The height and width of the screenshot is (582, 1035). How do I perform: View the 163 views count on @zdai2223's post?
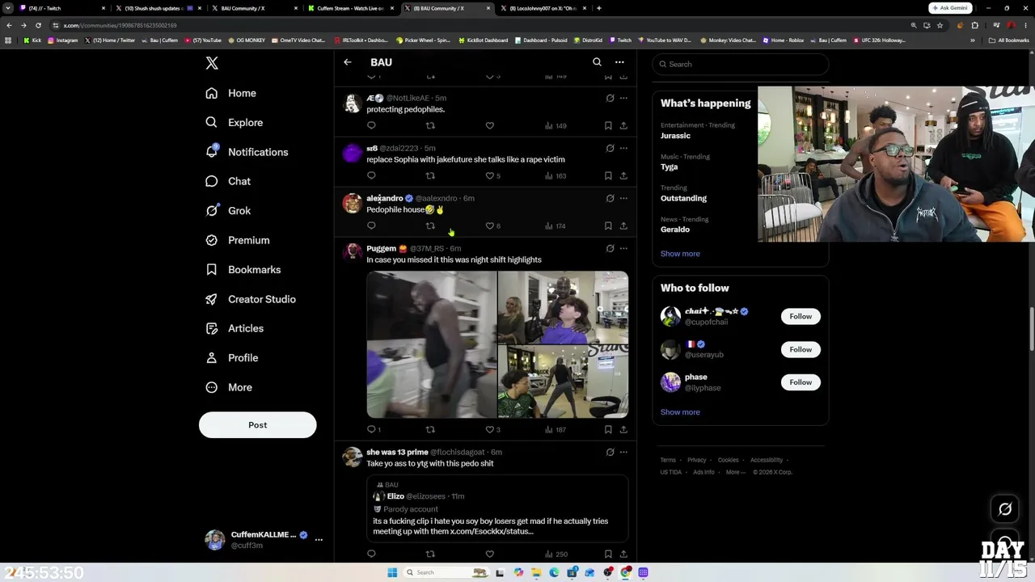pyautogui.click(x=556, y=175)
